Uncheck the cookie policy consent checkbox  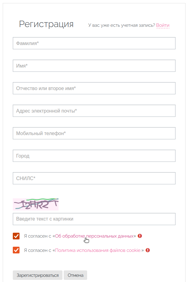16,250
